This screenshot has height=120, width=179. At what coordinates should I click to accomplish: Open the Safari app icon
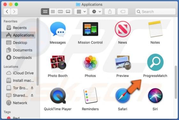pyautogui.click(x=123, y=96)
